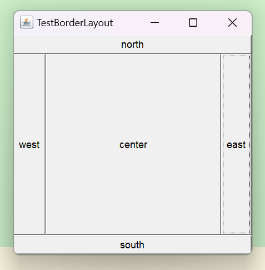Image resolution: width=265 pixels, height=270 pixels.
Task: Close the TestBorderLayout window
Action: (x=232, y=23)
